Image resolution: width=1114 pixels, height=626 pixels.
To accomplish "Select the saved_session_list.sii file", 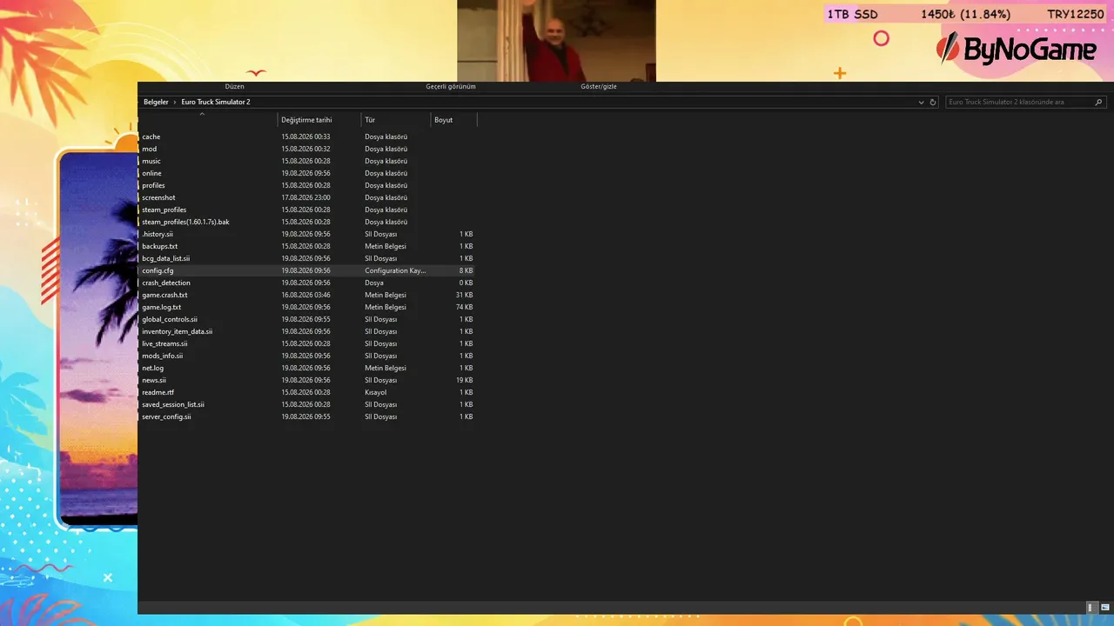I will tap(173, 404).
